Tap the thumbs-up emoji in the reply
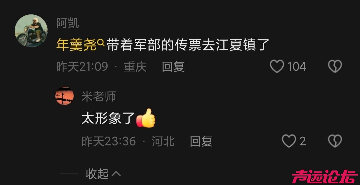This screenshot has height=185, width=360. [146, 118]
